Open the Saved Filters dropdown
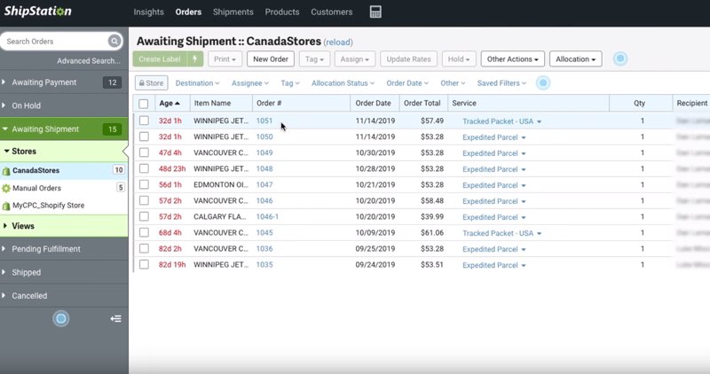 coord(501,83)
